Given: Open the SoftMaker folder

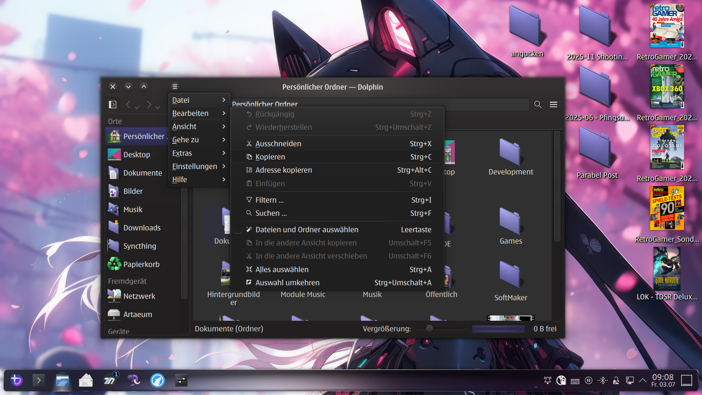Looking at the screenshot, I should pyautogui.click(x=511, y=281).
